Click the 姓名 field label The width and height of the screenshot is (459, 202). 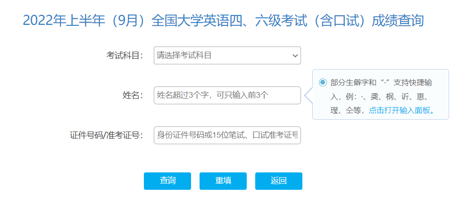pos(133,95)
